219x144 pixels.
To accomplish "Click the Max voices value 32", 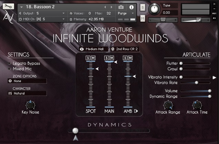I will point(108,13).
